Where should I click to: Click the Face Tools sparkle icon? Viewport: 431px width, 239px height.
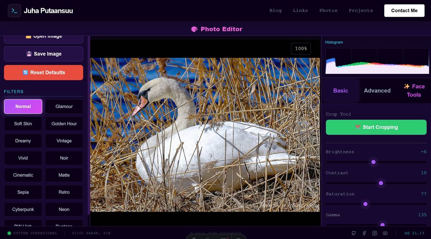pos(406,86)
